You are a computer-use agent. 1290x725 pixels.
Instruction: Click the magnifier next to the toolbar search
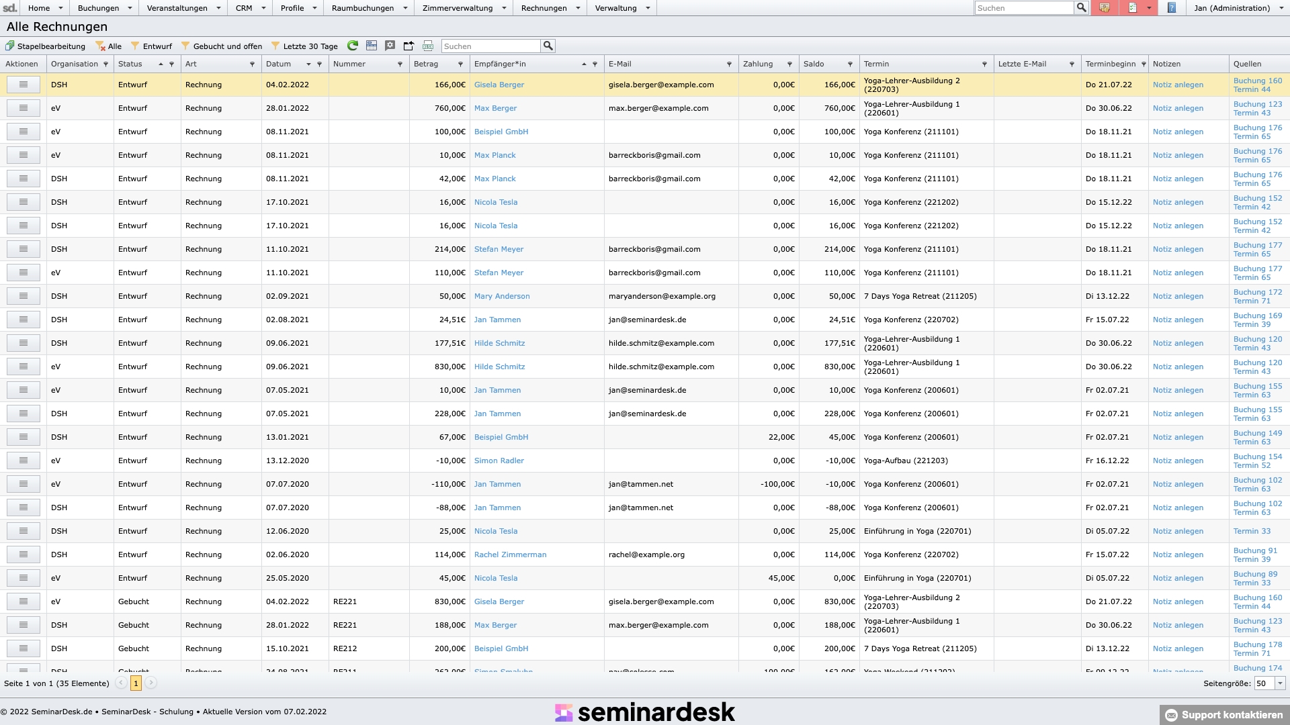click(x=548, y=46)
